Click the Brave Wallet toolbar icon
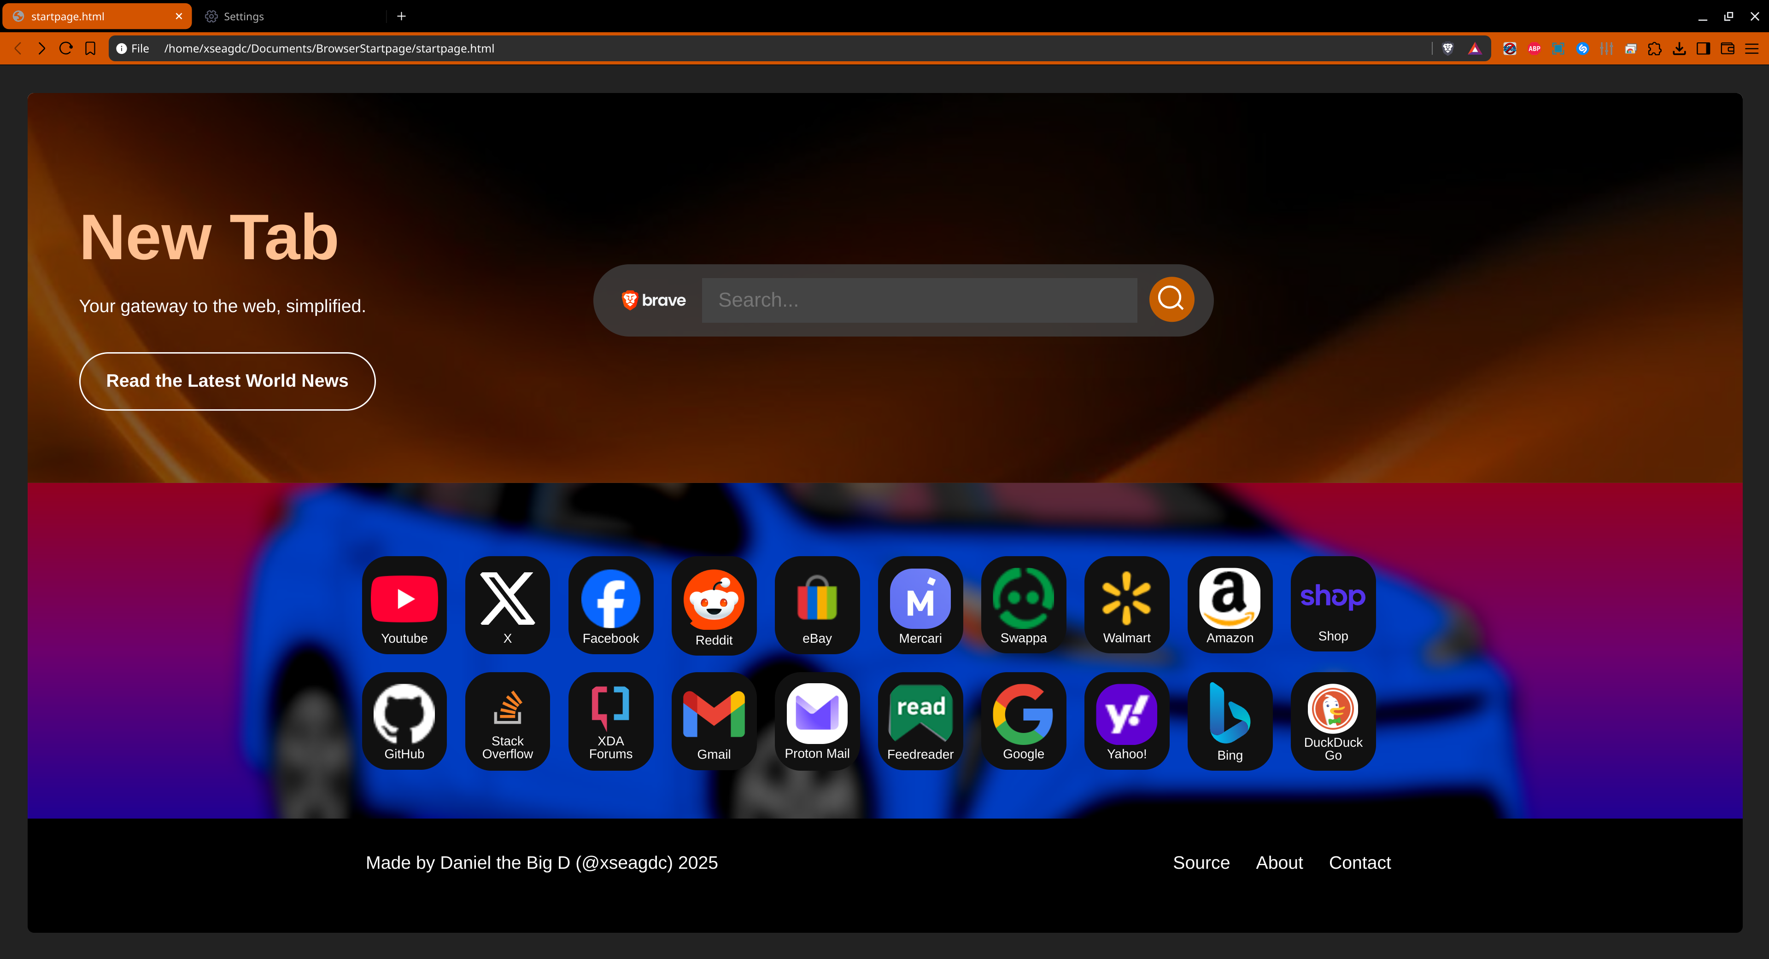The height and width of the screenshot is (959, 1769). [1727, 48]
